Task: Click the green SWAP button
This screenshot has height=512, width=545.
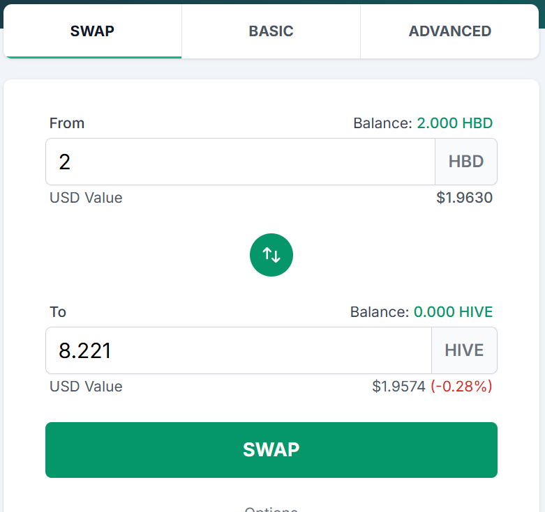Action: tap(271, 449)
